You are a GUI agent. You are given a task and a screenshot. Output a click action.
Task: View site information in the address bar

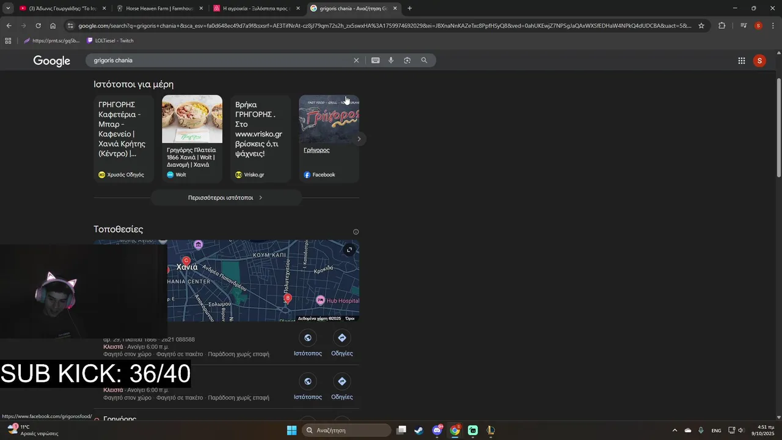(70, 26)
